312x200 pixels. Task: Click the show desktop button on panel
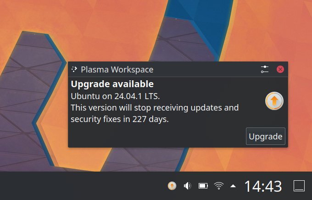click(299, 186)
